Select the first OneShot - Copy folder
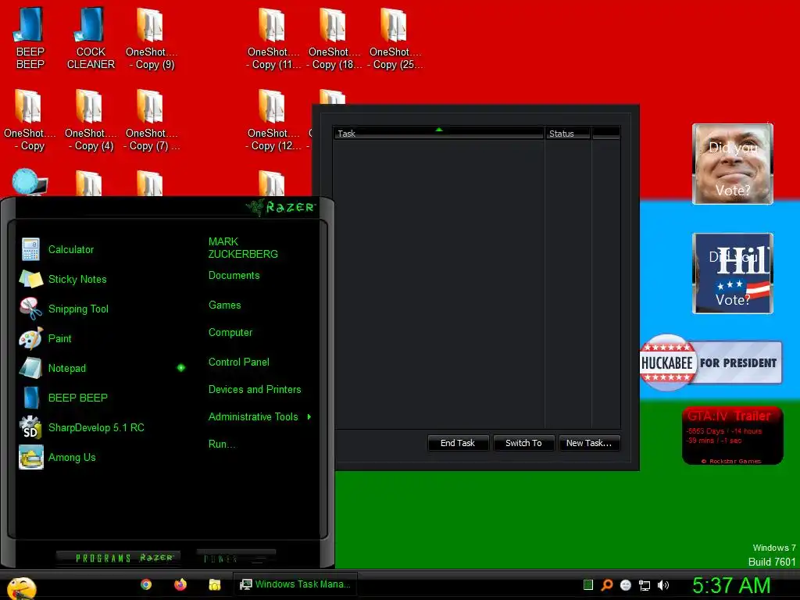This screenshot has height=600, width=800. [x=30, y=120]
